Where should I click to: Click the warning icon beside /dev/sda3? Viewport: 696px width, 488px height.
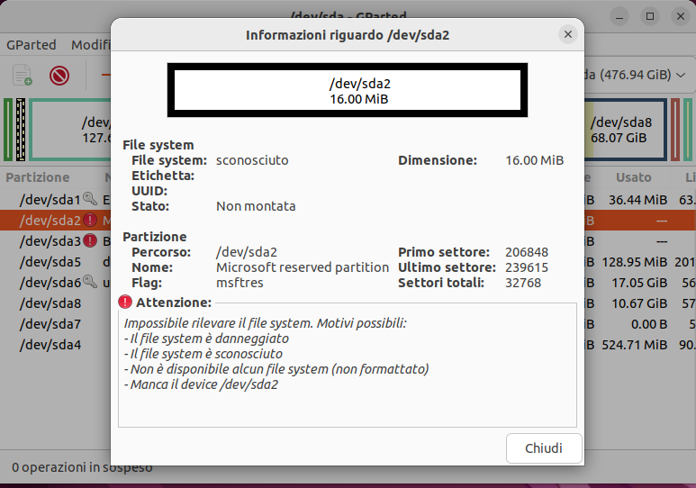(90, 240)
